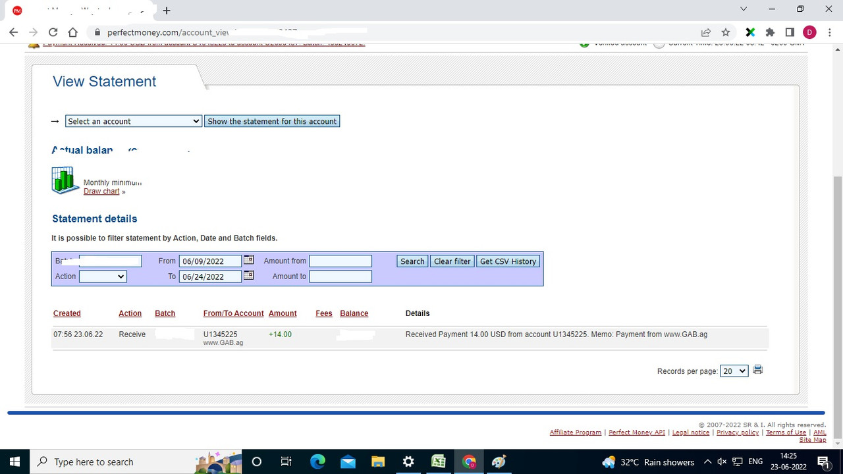Reload the page
Viewport: 843px width, 474px height.
53,32
